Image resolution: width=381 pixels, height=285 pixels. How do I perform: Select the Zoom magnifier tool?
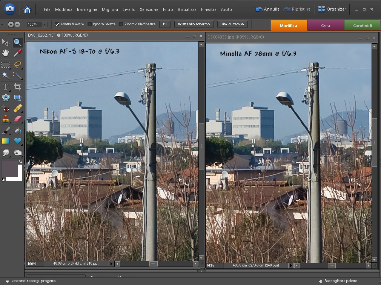[17, 43]
